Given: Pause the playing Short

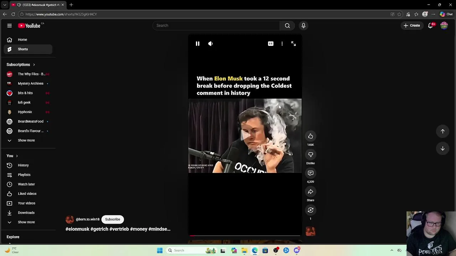Looking at the screenshot, I should (197, 44).
